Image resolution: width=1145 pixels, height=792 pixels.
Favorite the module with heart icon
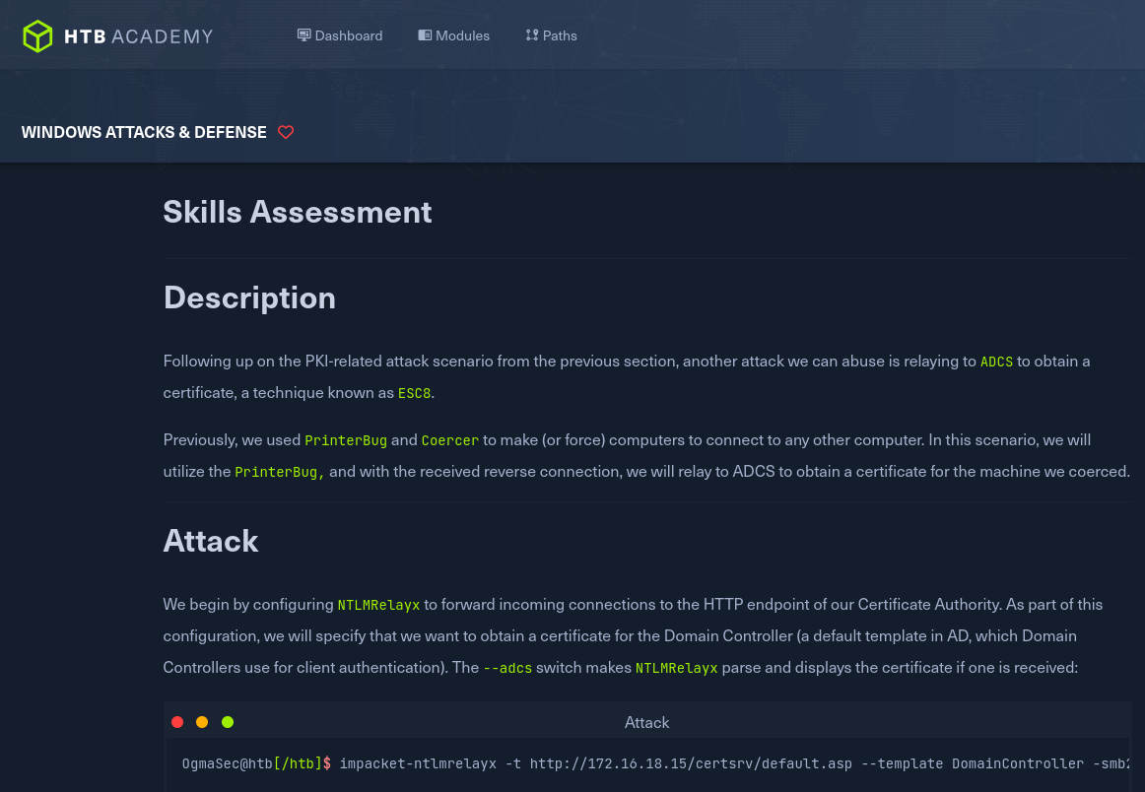[286, 132]
